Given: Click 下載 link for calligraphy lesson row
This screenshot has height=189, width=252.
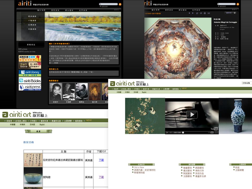Looking at the screenshot, I should [101, 160].
